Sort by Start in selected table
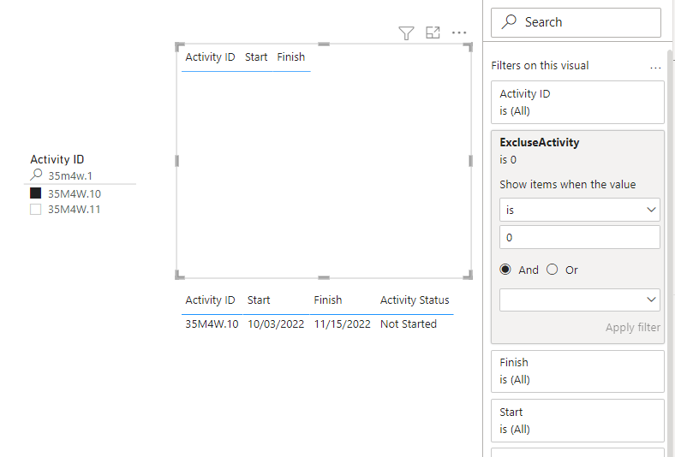This screenshot has height=457, width=675. (256, 57)
